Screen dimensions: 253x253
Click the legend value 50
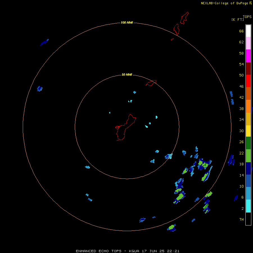tap(241, 75)
